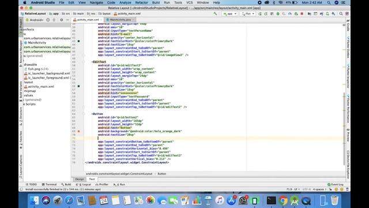This screenshot has height=208, width=369.
Task: Open the Build tool window button
Action: click(x=66, y=184)
